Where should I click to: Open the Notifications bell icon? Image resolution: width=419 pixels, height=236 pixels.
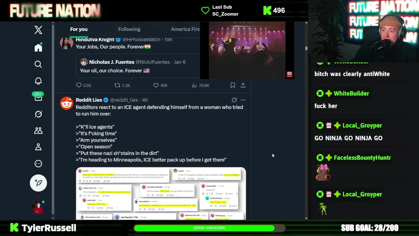click(x=38, y=81)
